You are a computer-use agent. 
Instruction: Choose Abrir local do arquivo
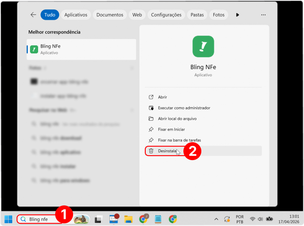203,118
